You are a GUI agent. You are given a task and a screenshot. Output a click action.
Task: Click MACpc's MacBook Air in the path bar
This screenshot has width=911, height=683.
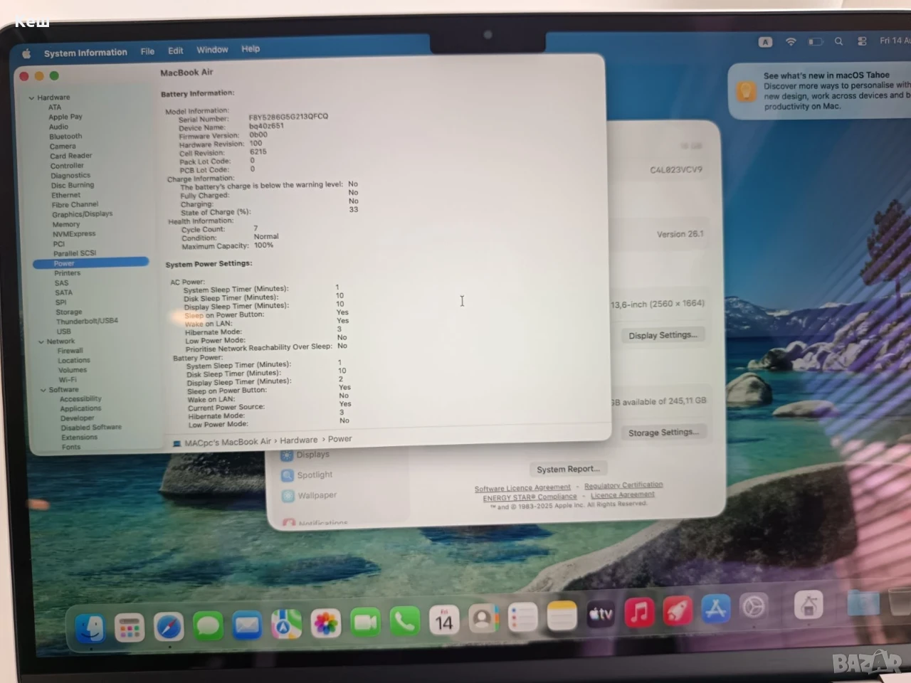click(222, 443)
